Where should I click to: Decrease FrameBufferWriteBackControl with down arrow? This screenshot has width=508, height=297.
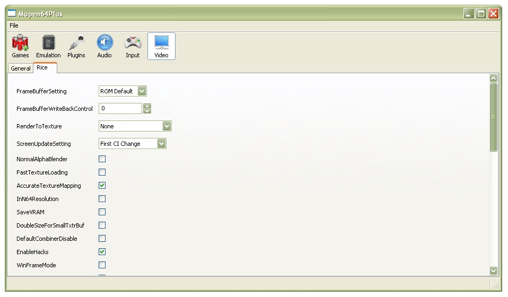[x=147, y=111]
